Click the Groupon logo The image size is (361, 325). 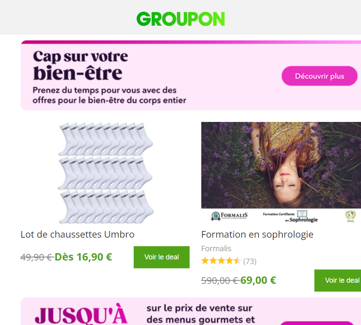pyautogui.click(x=180, y=19)
